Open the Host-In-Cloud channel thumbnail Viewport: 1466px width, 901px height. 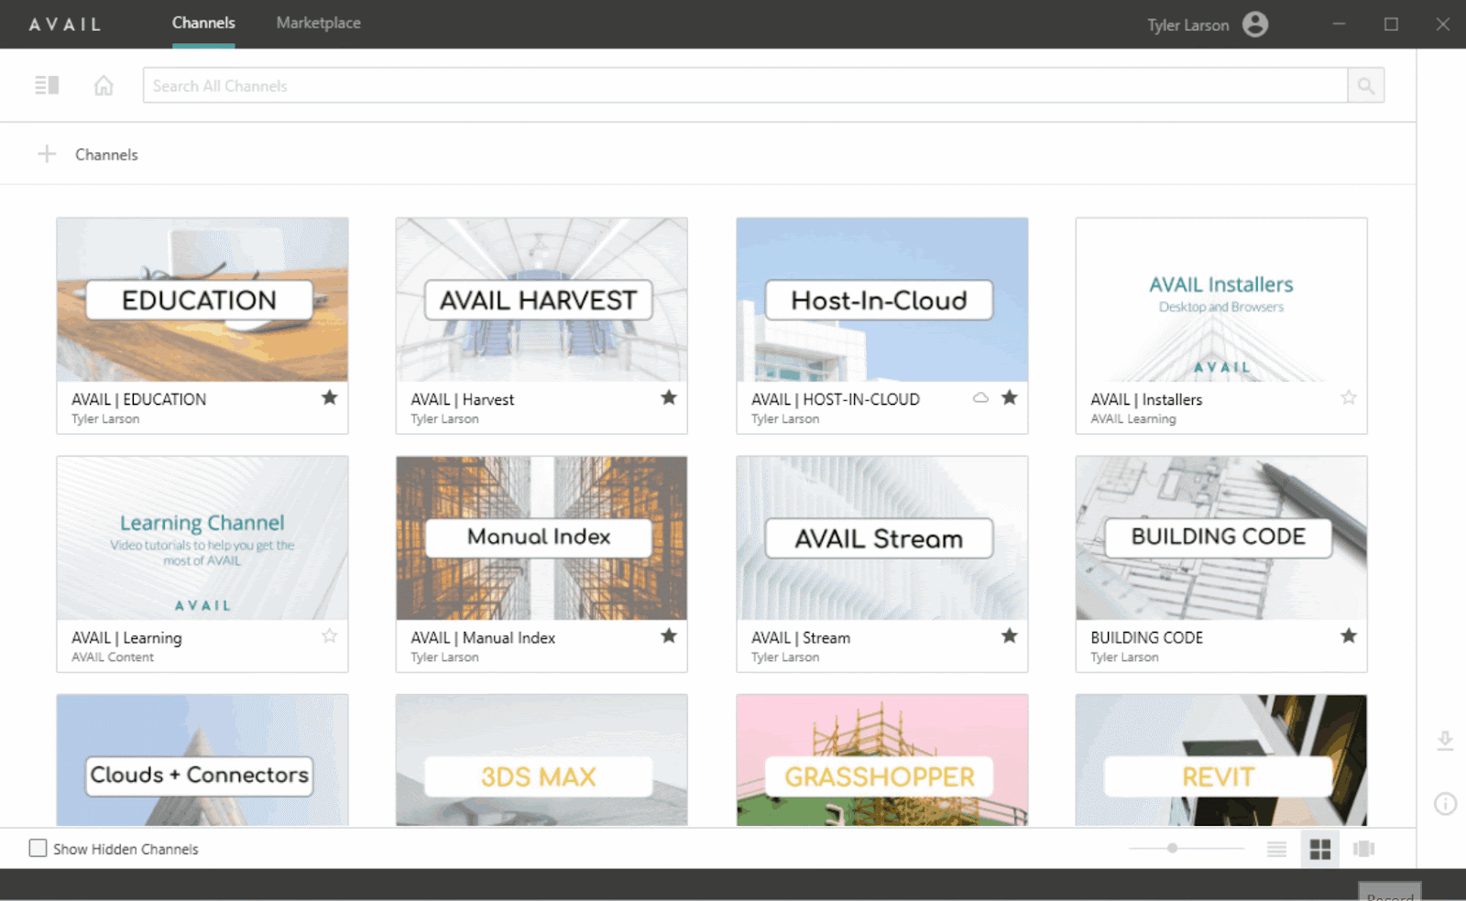coord(882,299)
